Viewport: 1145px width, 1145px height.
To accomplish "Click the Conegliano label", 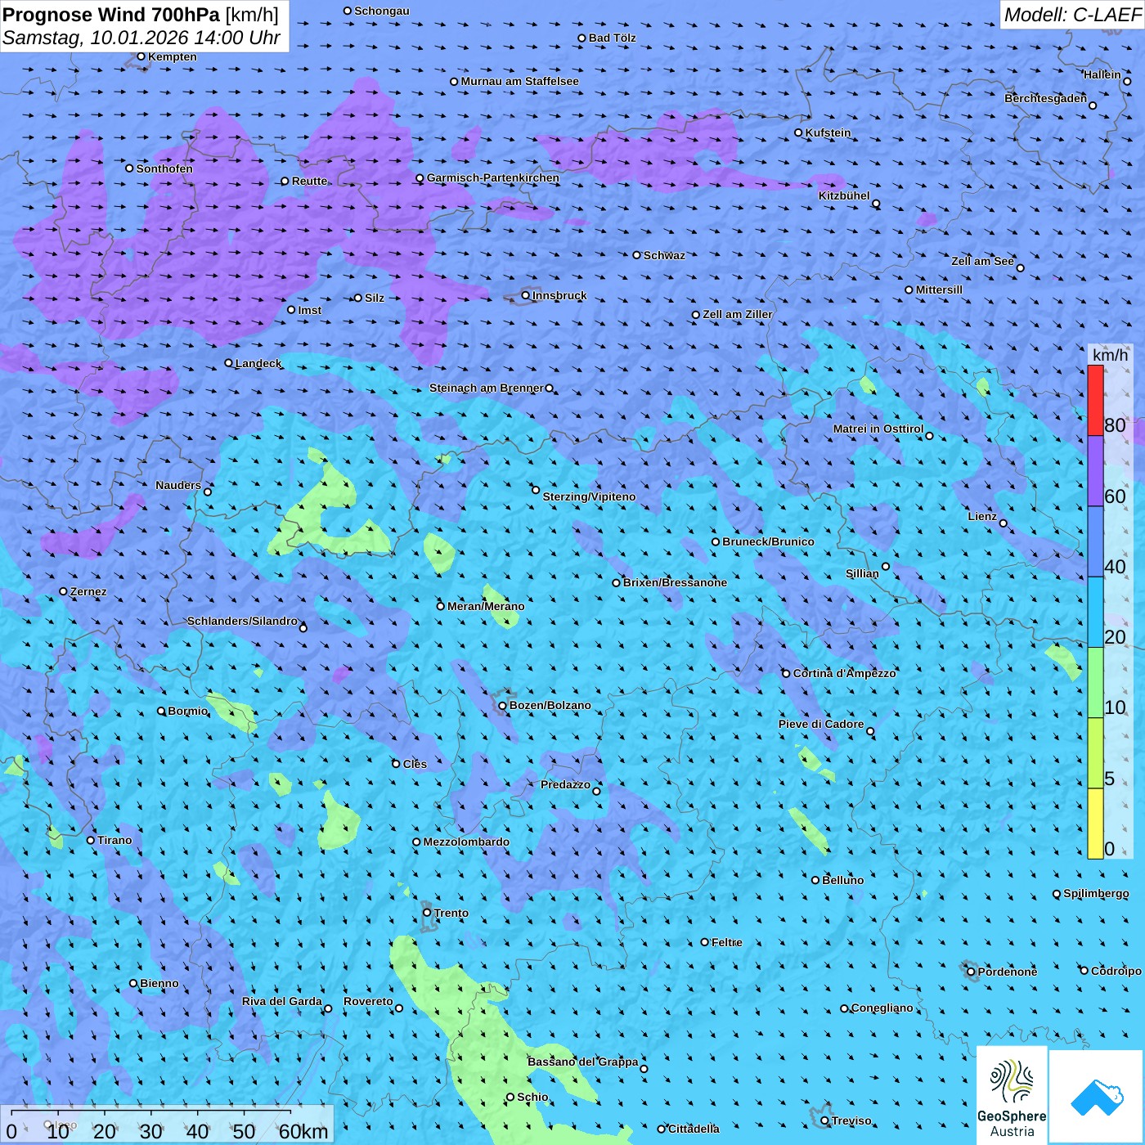I will pyautogui.click(x=882, y=1008).
